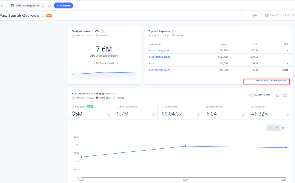Show info for Total paid search traffic
The image size is (295, 183).
tap(102, 31)
